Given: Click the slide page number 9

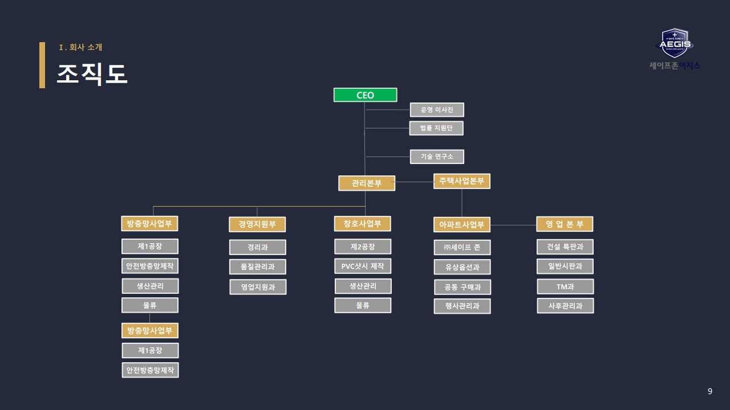Looking at the screenshot, I should click(x=710, y=391).
